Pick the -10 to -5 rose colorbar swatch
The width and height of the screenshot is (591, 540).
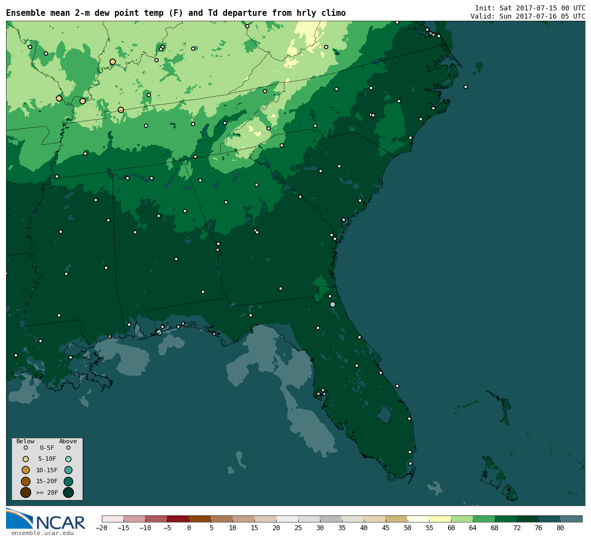pos(156,519)
